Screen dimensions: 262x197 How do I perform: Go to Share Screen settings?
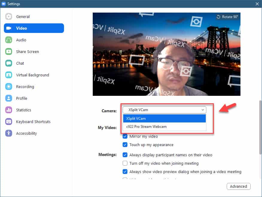pyautogui.click(x=34, y=51)
